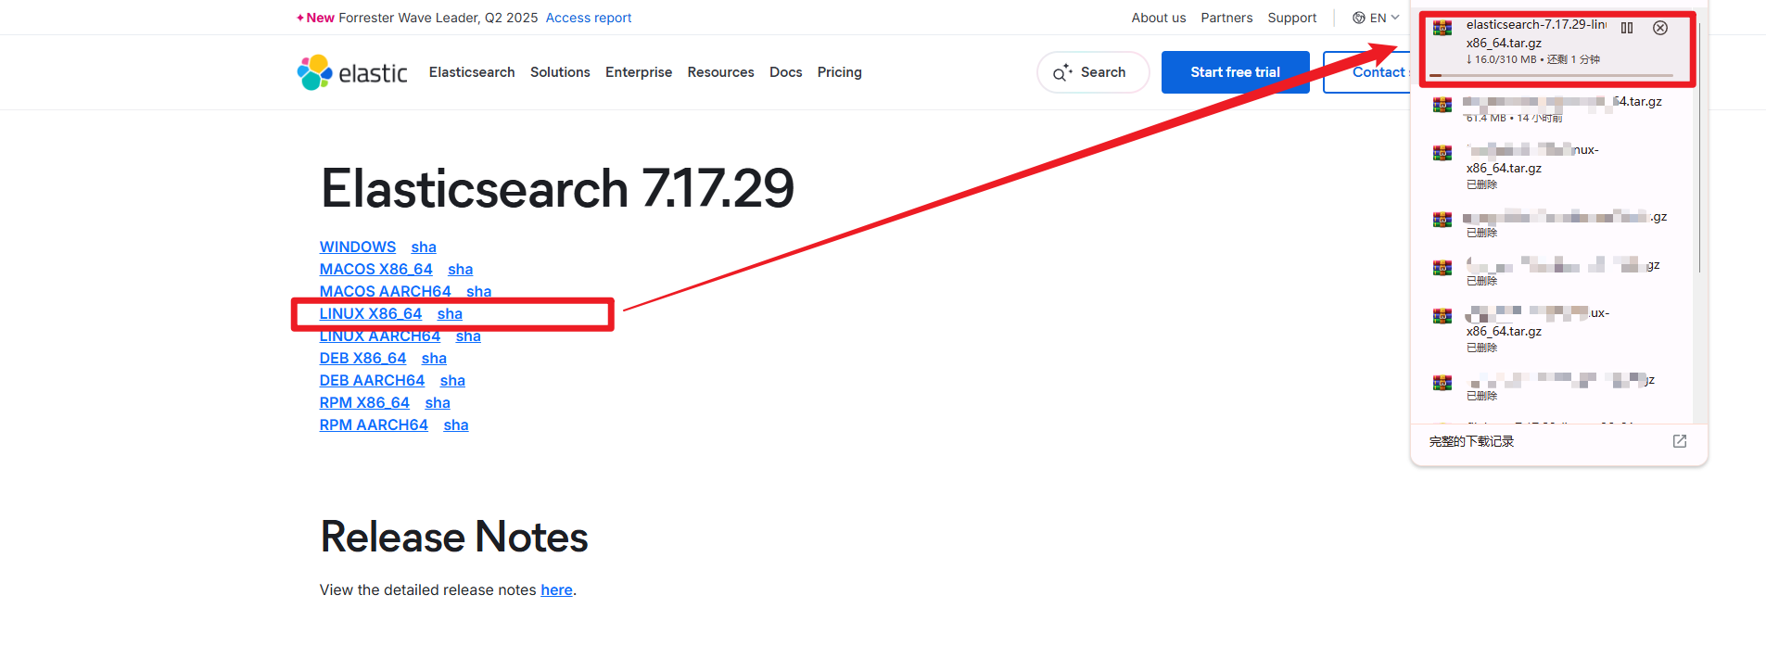Click the globe language icon
This screenshot has width=1766, height=646.
pos(1359,18)
